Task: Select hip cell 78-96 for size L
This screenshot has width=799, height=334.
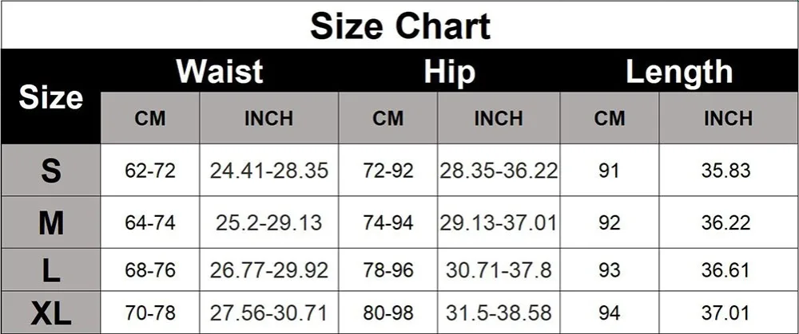Action: [388, 270]
